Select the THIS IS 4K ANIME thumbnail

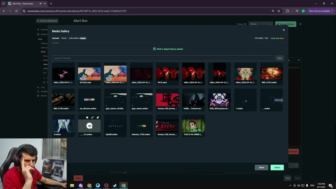(x=193, y=126)
